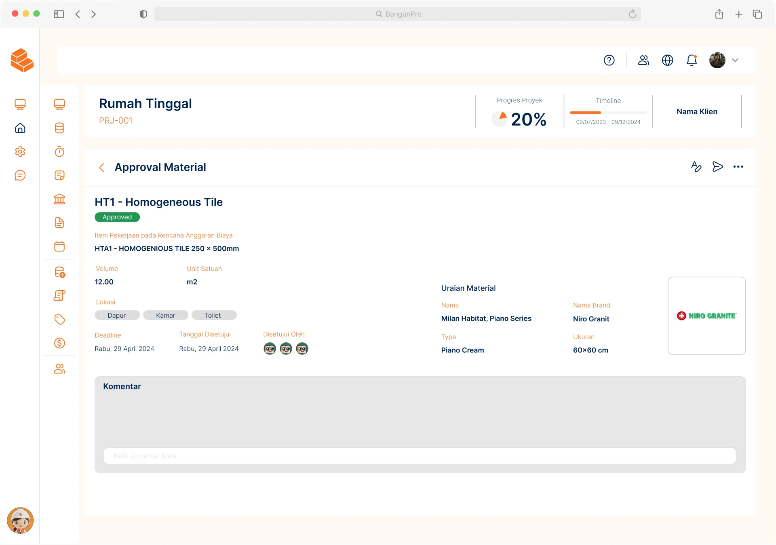Image resolution: width=776 pixels, height=545 pixels.
Task: Click the Ketik Komentar Anda comment field
Action: [x=420, y=456]
